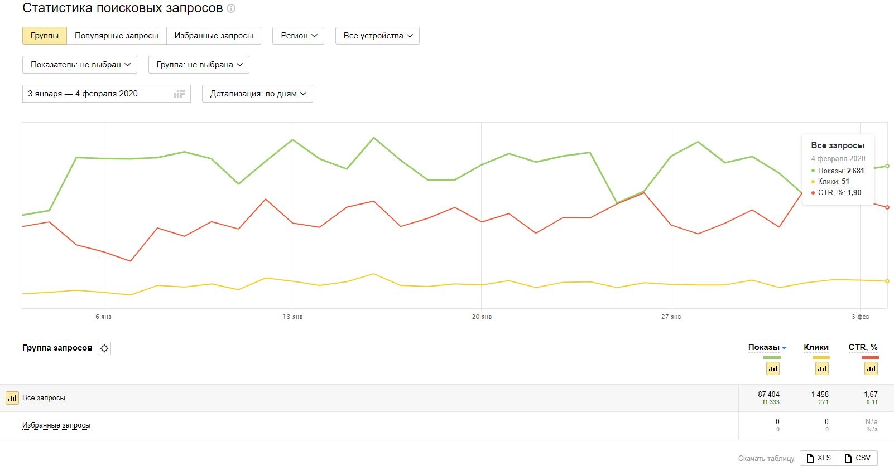Screen dimensions: 894x471
Task: Click the help icon beside the page title
Action: tap(231, 9)
